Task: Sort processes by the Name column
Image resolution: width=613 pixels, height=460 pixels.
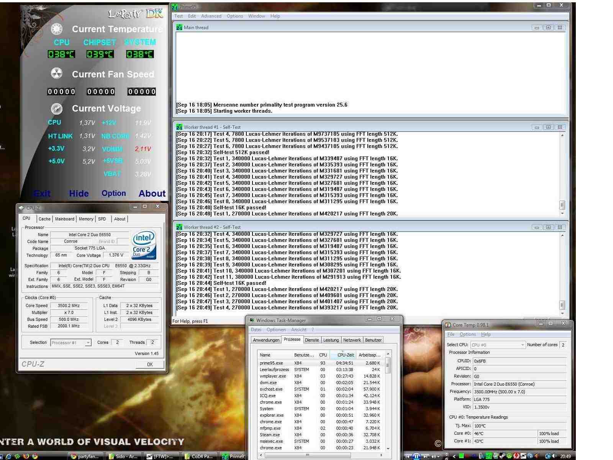Action: pos(275,355)
